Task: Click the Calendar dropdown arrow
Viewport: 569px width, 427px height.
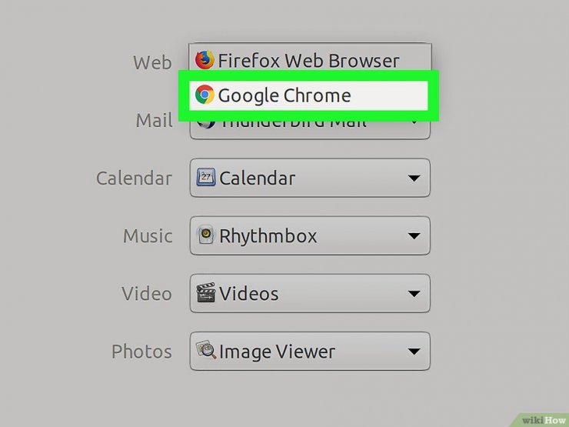Action: (414, 178)
